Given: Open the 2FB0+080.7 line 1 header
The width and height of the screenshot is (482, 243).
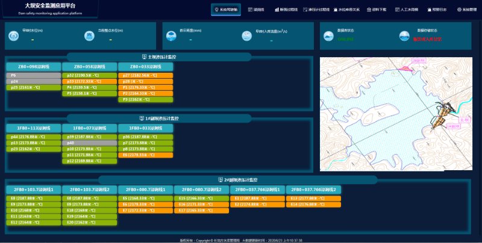Looking at the screenshot, I should point(145,189).
